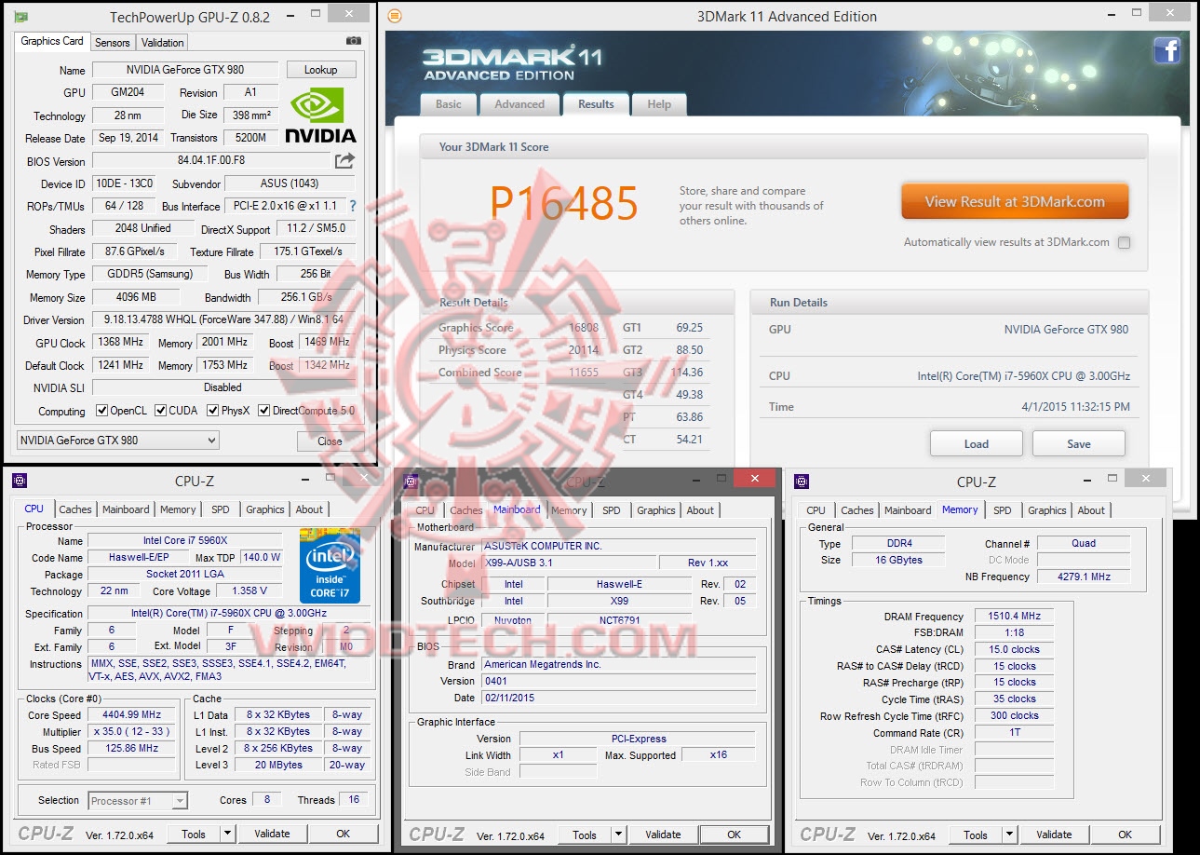Click the CPU-Z CPU window title icon
Screen dimensions: 1200x855
click(20, 481)
